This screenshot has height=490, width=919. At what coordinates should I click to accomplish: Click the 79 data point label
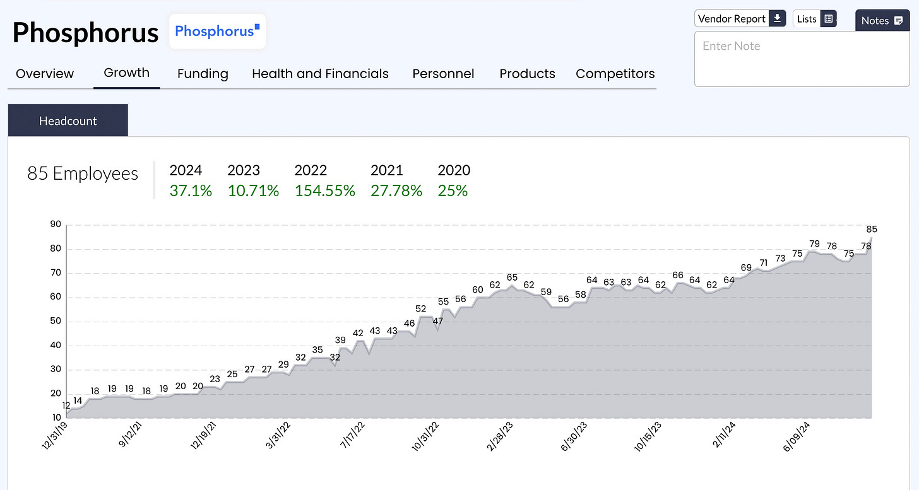pyautogui.click(x=814, y=243)
